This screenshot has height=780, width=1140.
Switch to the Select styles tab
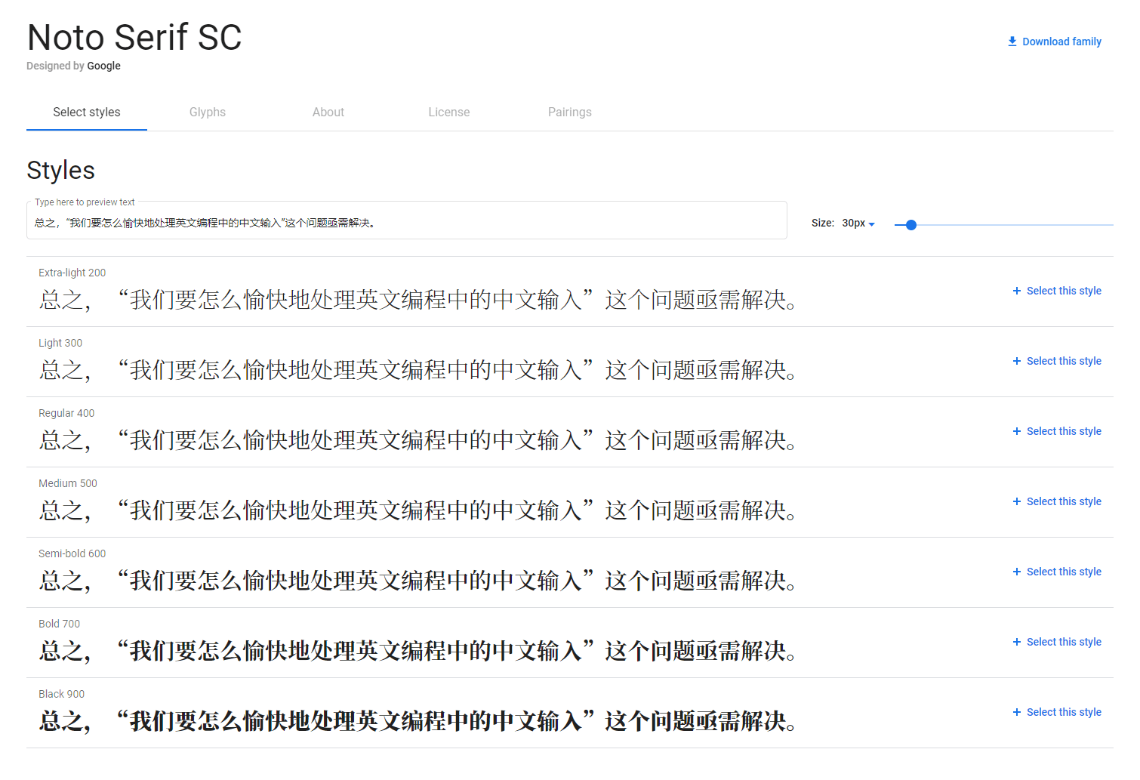point(87,112)
